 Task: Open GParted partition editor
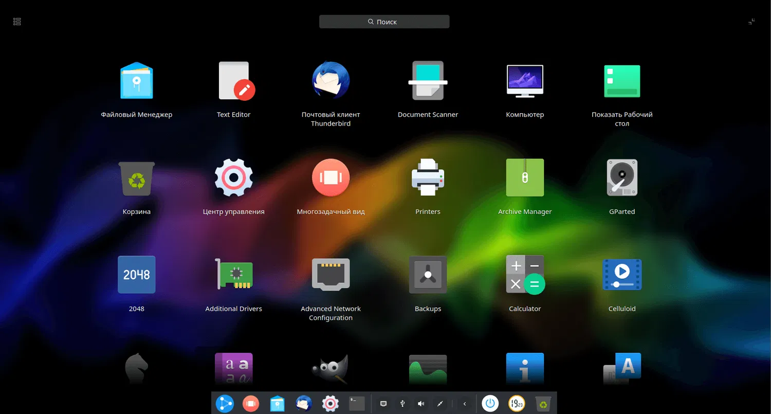pos(622,177)
